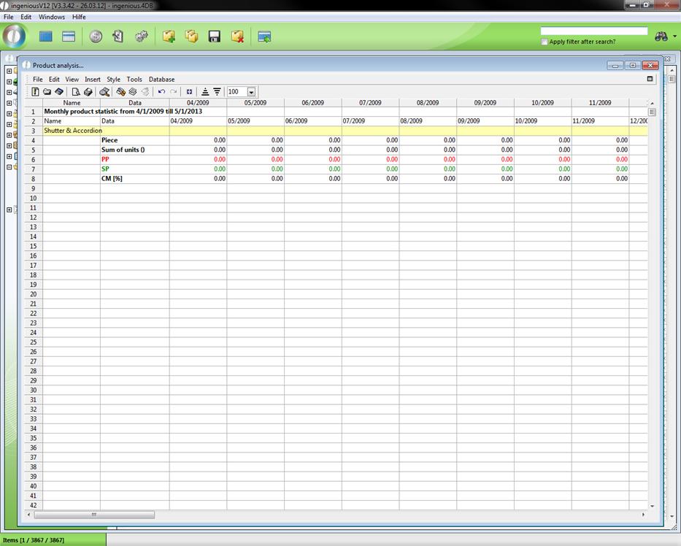
Task: Open the zoom 100 dropdown arrow
Action: [251, 92]
